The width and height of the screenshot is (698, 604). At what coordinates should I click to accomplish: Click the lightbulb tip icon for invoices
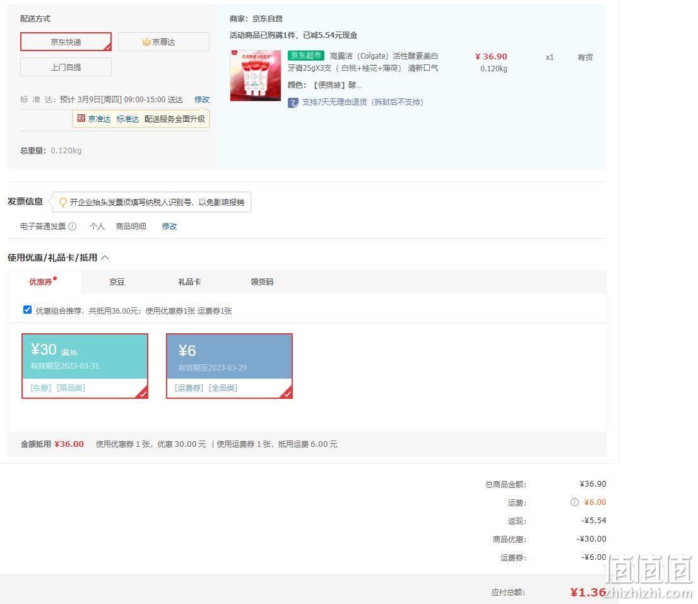pyautogui.click(x=63, y=203)
